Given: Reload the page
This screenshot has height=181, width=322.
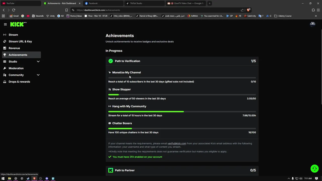Looking at the screenshot, I should point(14,10).
